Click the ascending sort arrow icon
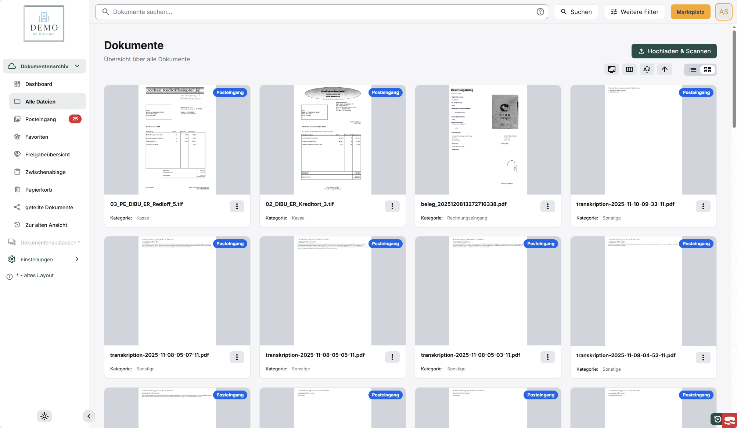This screenshot has height=428, width=737. pos(665,69)
